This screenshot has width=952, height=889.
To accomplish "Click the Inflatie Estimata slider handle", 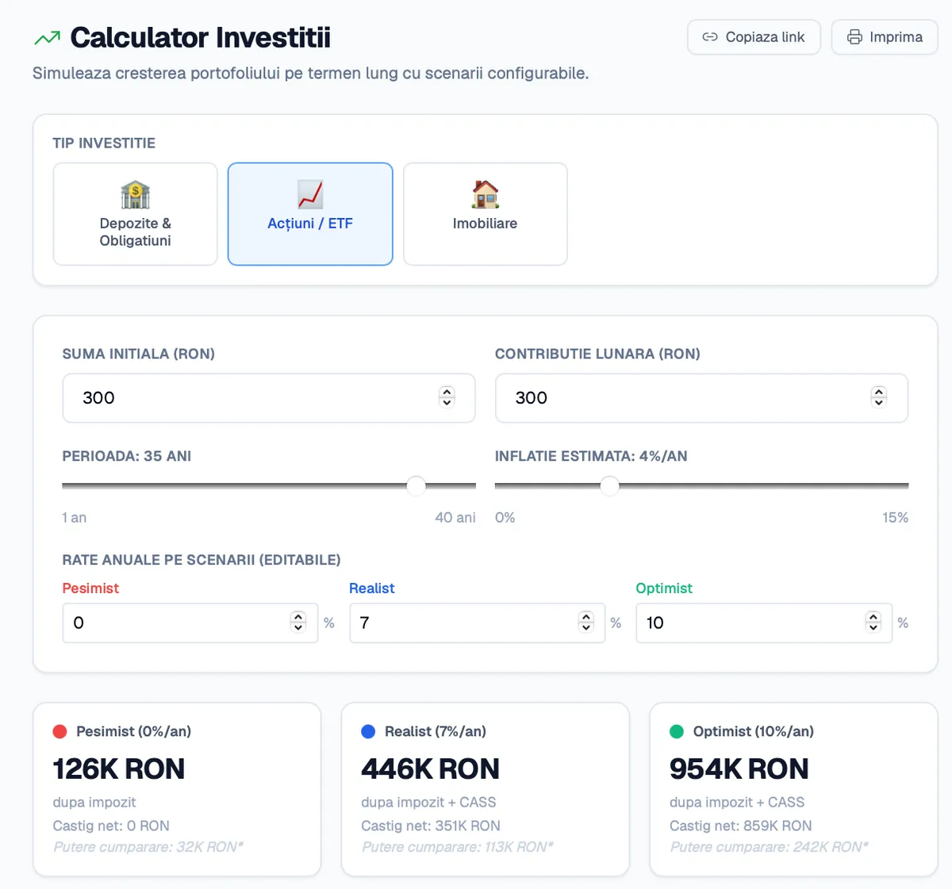I will pyautogui.click(x=609, y=485).
